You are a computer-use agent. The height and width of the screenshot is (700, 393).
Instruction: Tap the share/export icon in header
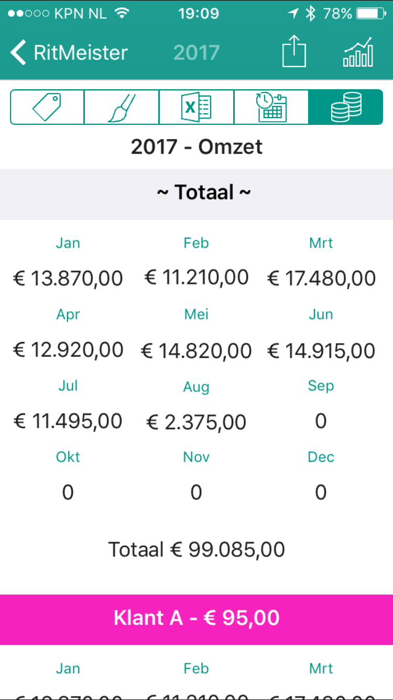point(294,52)
